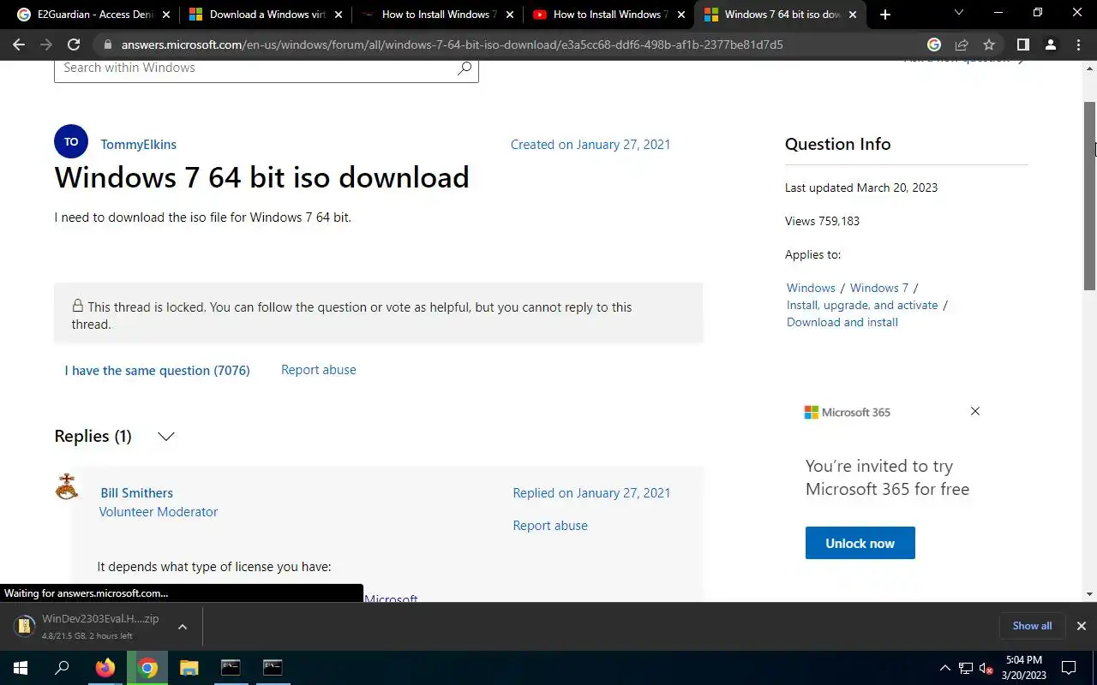Open the notification center
The width and height of the screenshot is (1097, 685).
[1069, 668]
